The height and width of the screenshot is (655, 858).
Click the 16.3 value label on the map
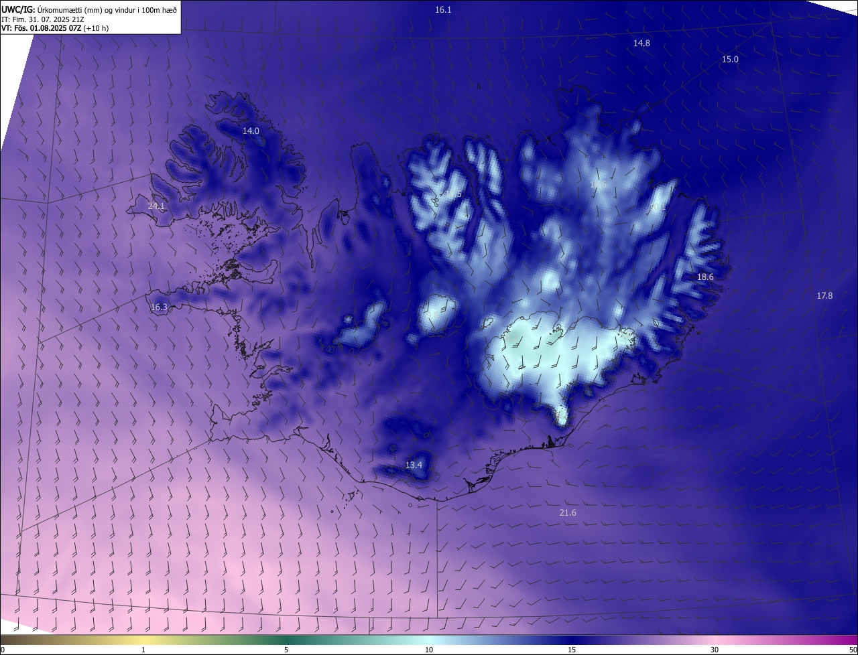[159, 307]
